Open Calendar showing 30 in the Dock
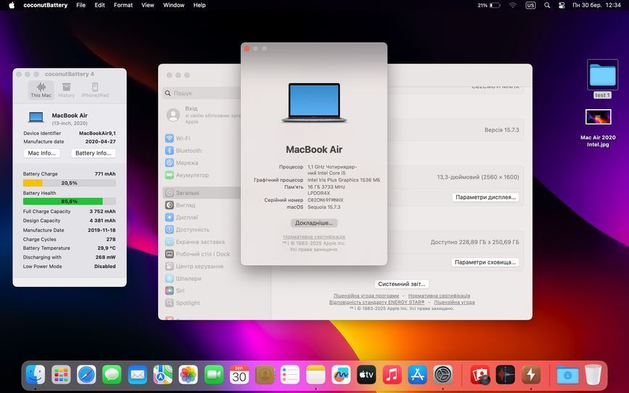629x393 pixels. [239, 375]
